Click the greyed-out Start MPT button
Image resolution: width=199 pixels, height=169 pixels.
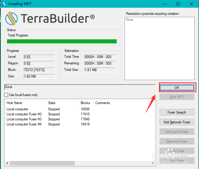[177, 97]
